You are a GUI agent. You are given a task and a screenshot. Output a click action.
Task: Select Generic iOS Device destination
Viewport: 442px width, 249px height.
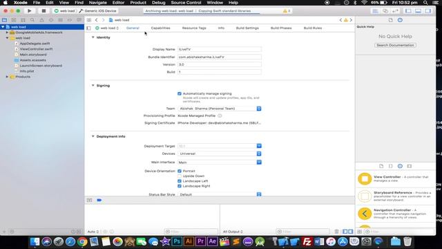pyautogui.click(x=98, y=11)
